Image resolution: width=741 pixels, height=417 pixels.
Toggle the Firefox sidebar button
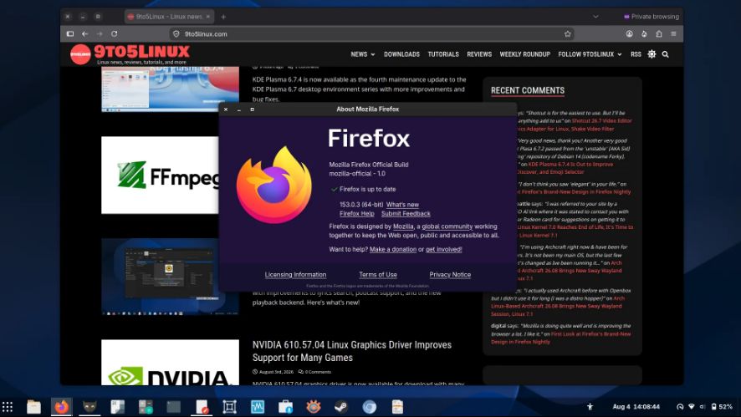click(70, 34)
